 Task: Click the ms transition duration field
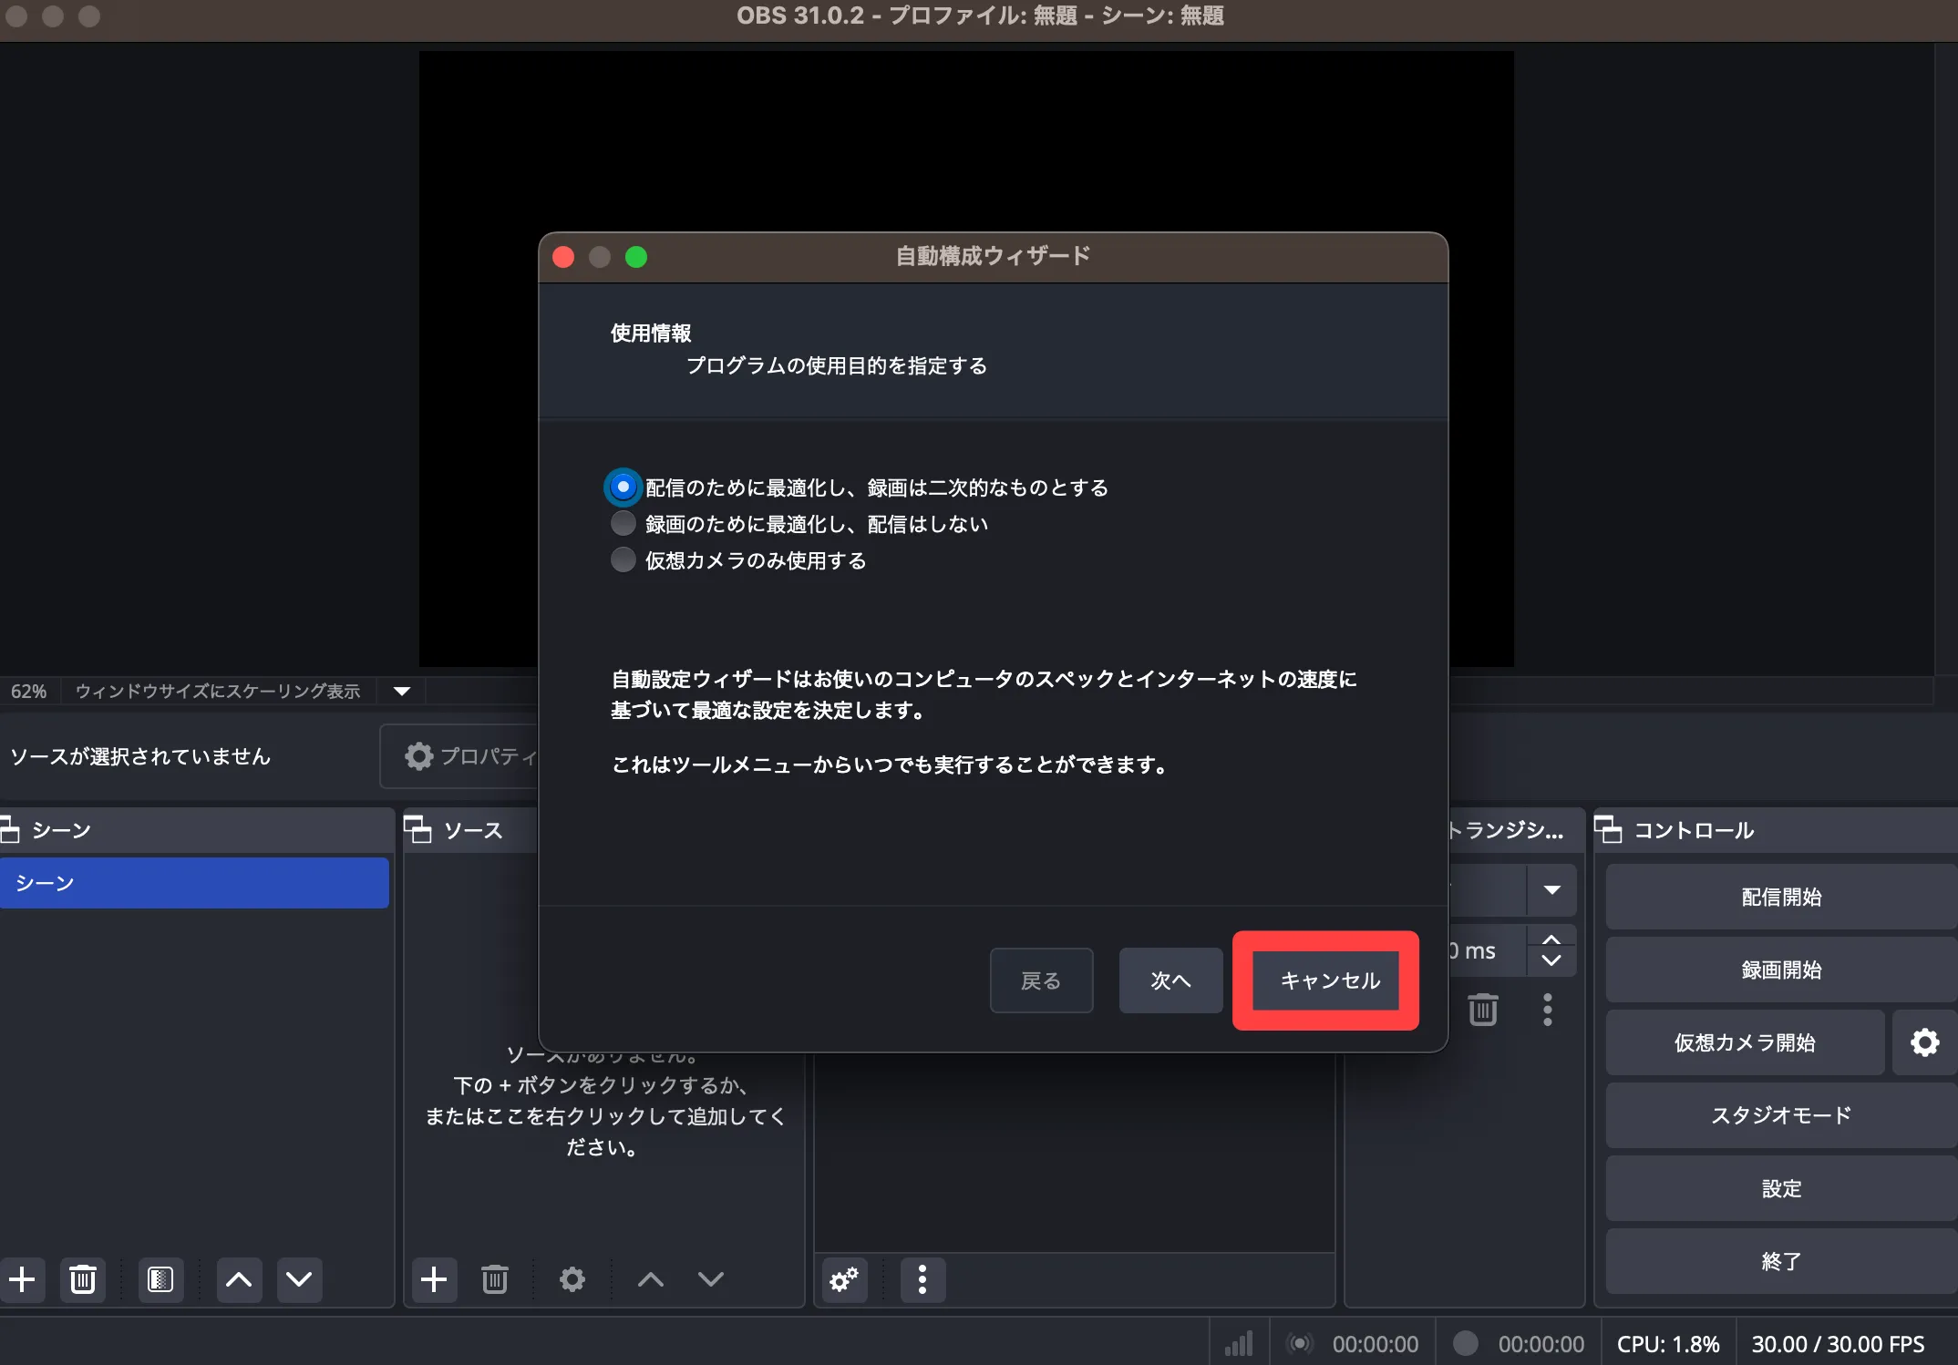pos(1488,951)
